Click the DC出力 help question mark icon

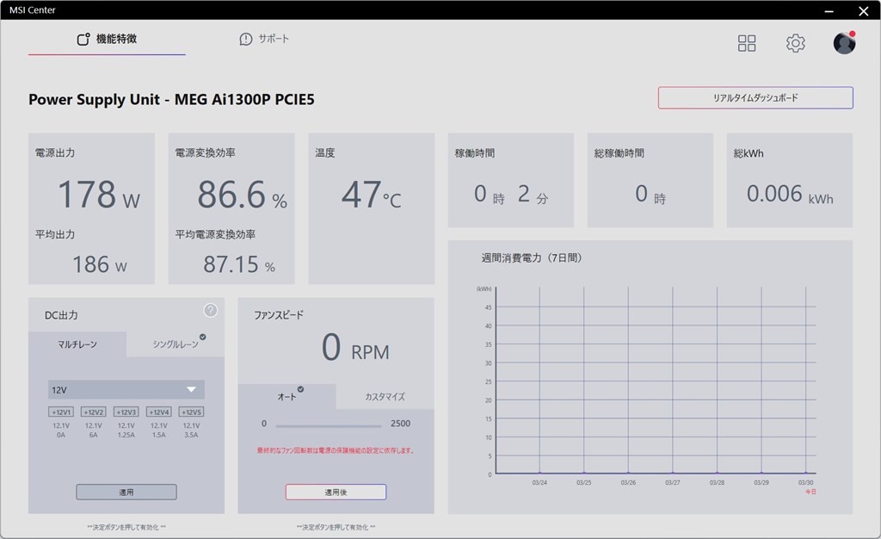[210, 310]
